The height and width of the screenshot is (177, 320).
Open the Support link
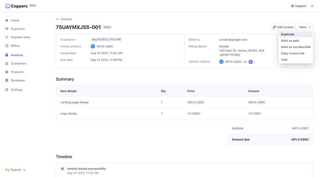[x=298, y=6]
